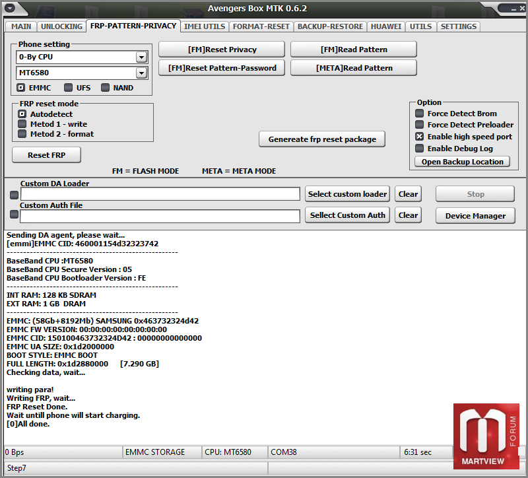Clear the Custom Auth File path
The width and height of the screenshot is (528, 478).
point(408,215)
